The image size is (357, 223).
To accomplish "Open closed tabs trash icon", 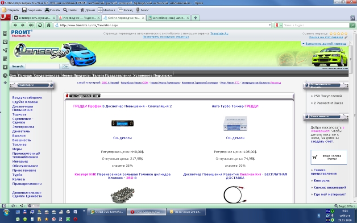I will [x=353, y=17].
